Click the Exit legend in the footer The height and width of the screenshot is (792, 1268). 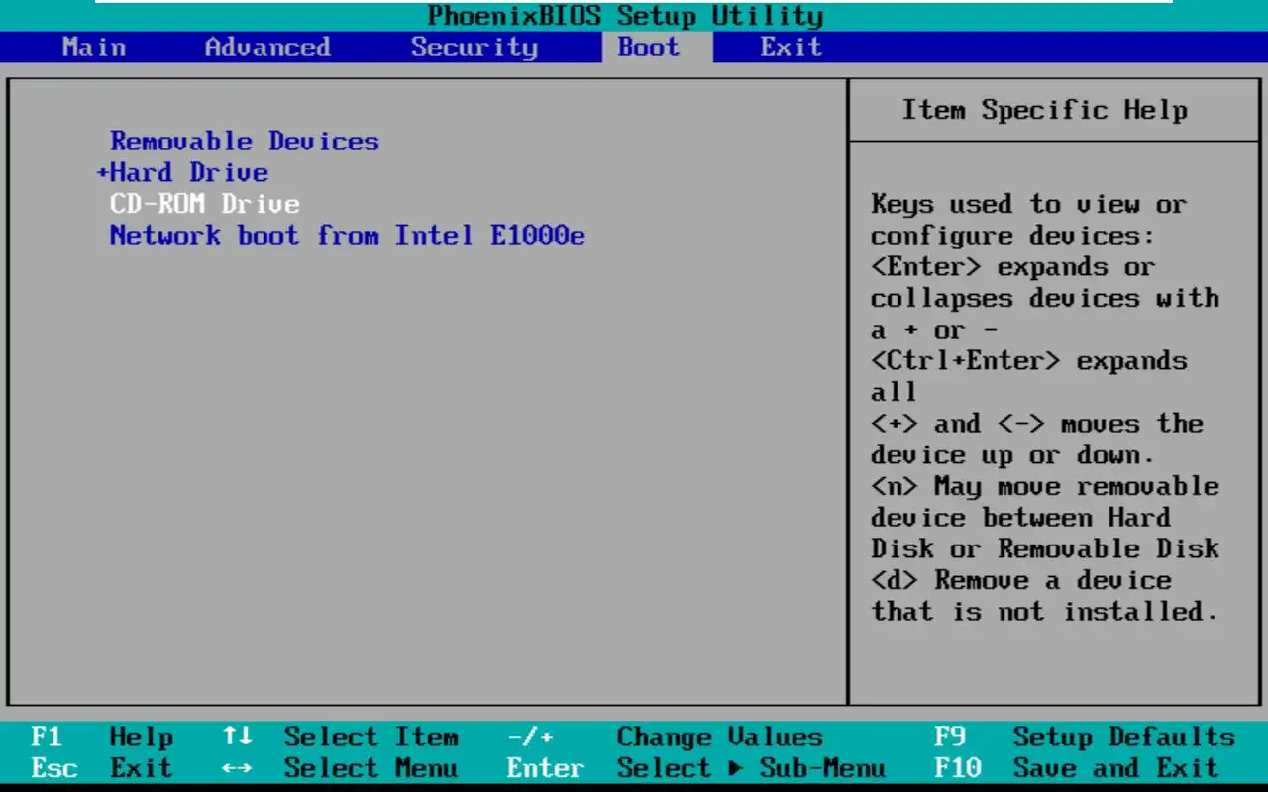(141, 767)
